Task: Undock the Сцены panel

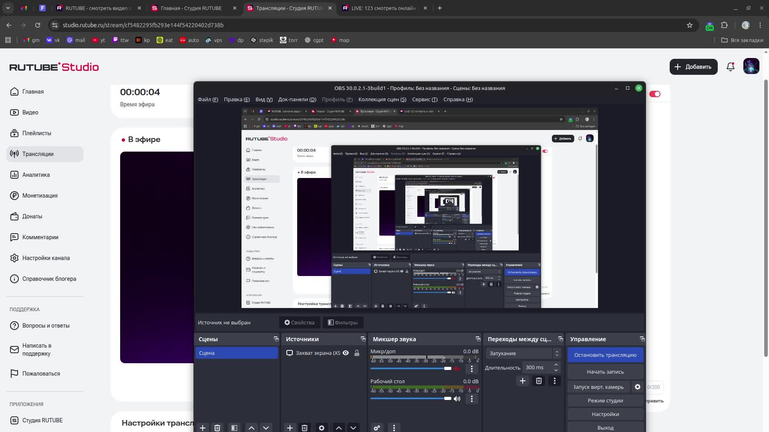Action: point(276,339)
